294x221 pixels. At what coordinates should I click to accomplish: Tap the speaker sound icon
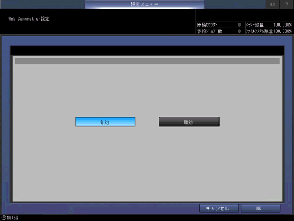coord(272,4)
